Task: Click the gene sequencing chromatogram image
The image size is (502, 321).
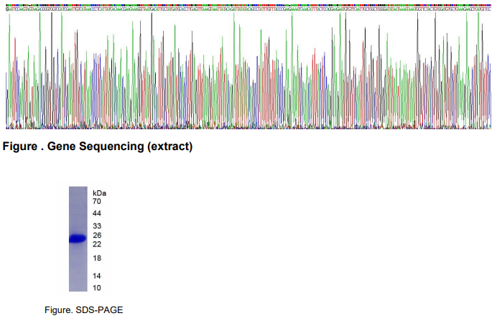Action: 248,72
